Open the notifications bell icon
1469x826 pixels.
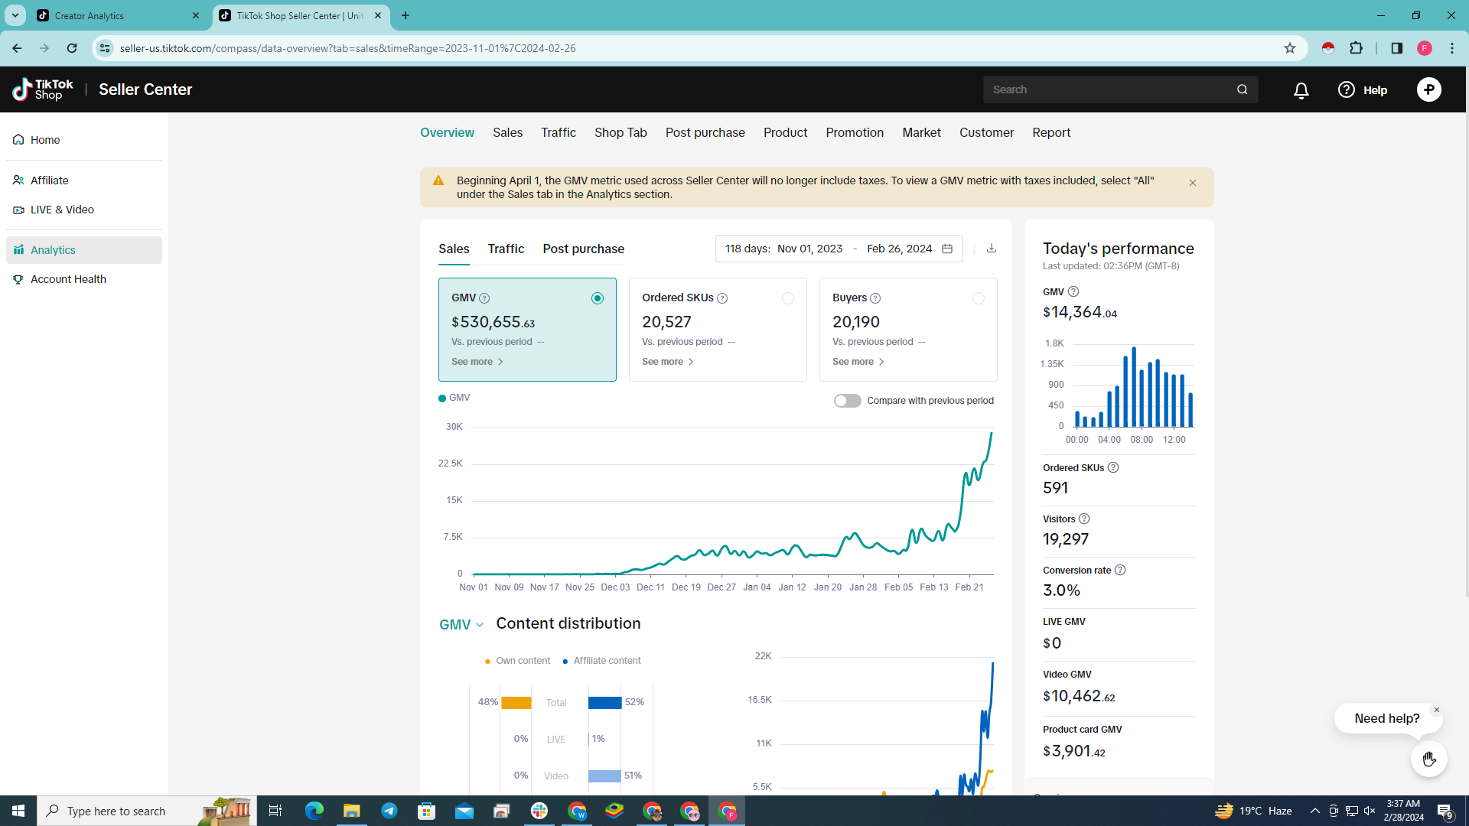tap(1301, 90)
